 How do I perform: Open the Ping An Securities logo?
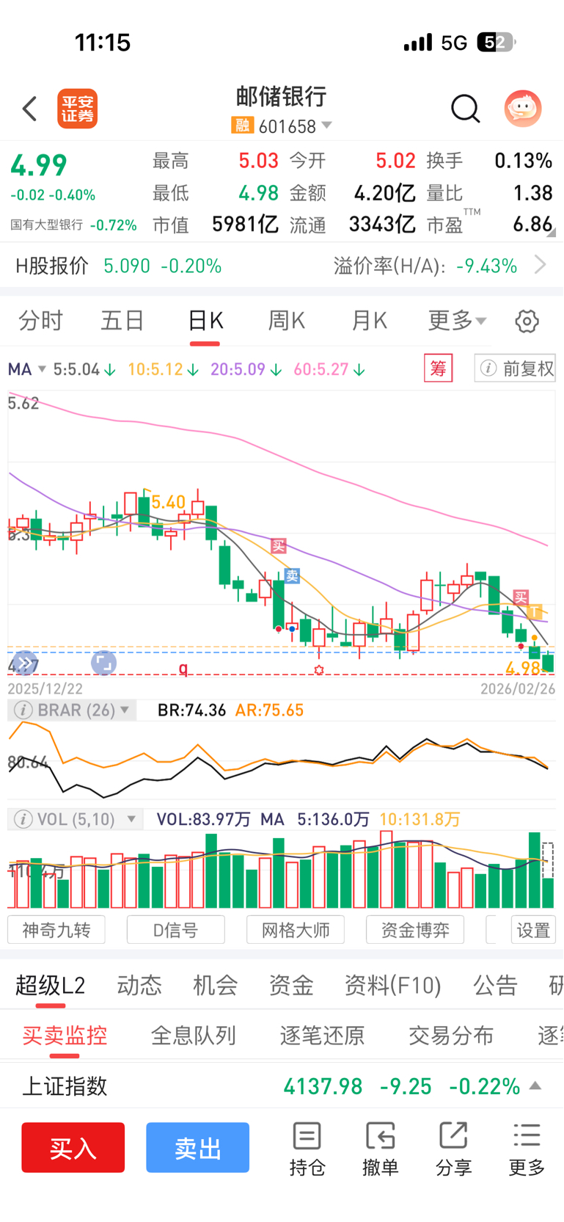[x=78, y=109]
